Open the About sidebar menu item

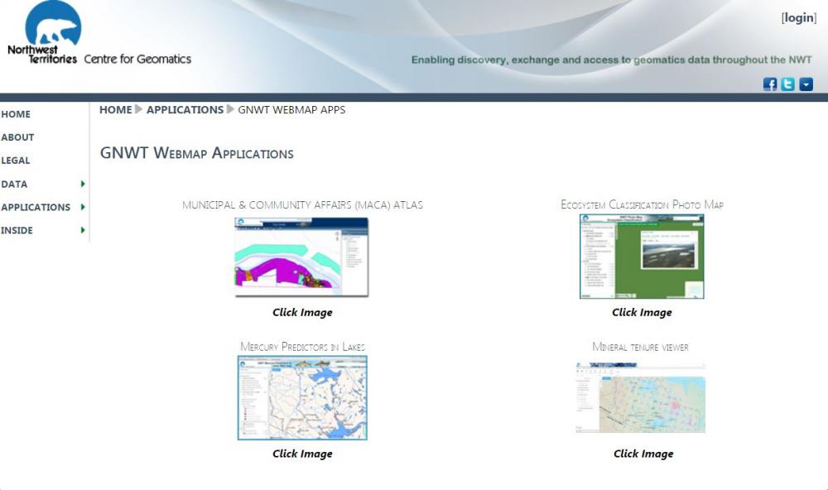coord(17,137)
